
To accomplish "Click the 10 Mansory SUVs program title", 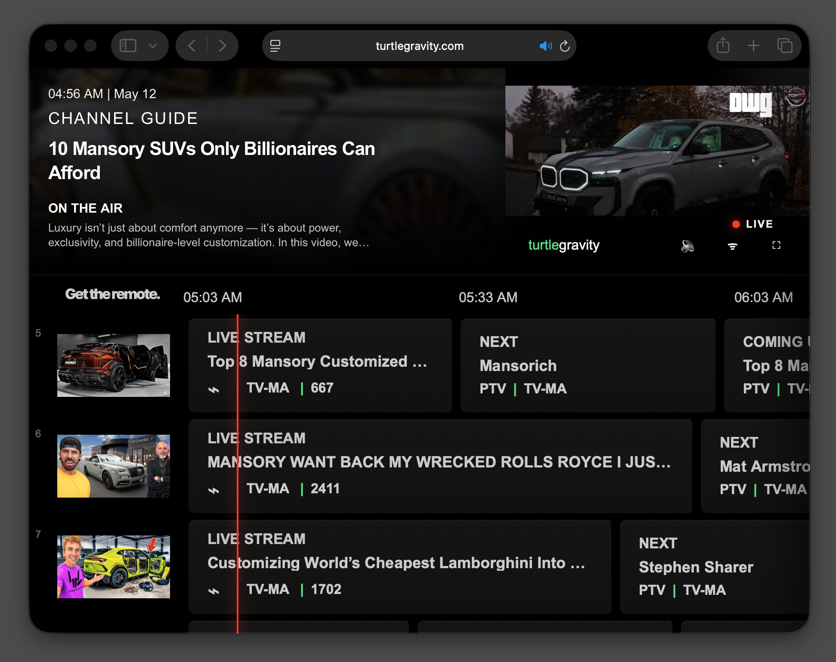I will (212, 161).
